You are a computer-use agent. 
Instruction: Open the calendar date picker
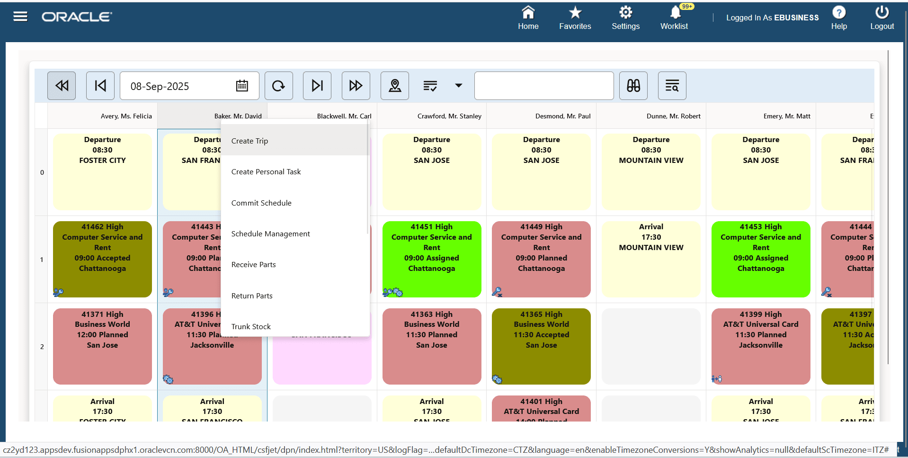pyautogui.click(x=242, y=86)
